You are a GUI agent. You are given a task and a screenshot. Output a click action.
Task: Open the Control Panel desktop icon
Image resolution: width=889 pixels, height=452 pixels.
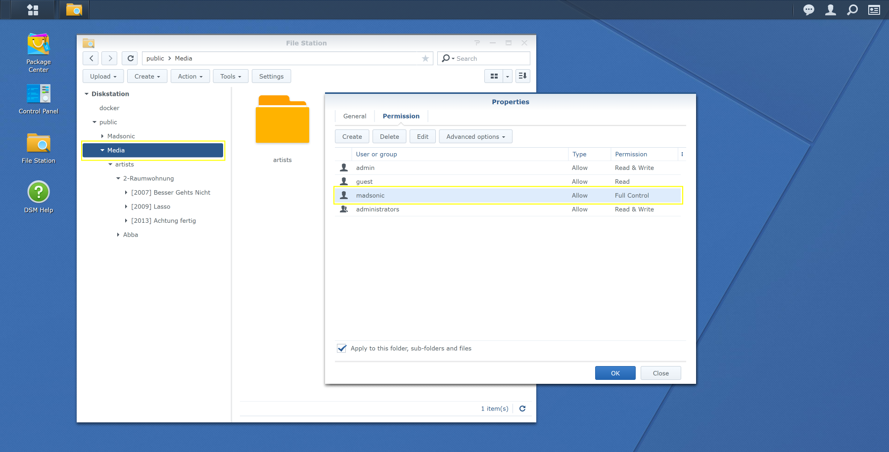click(x=39, y=99)
